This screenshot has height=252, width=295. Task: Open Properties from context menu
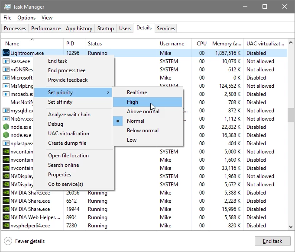click(74, 175)
